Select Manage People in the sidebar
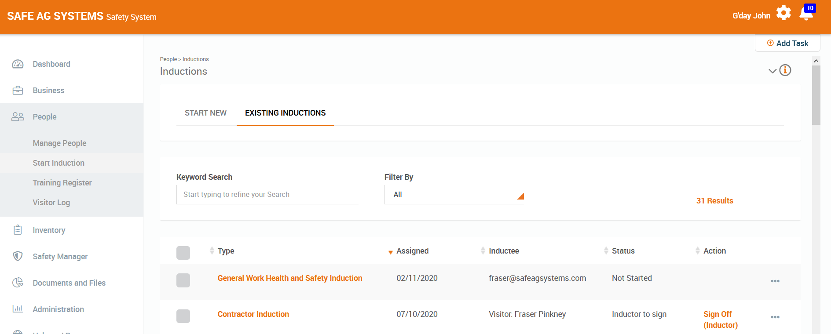Viewport: 831px width, 334px height. click(x=59, y=143)
